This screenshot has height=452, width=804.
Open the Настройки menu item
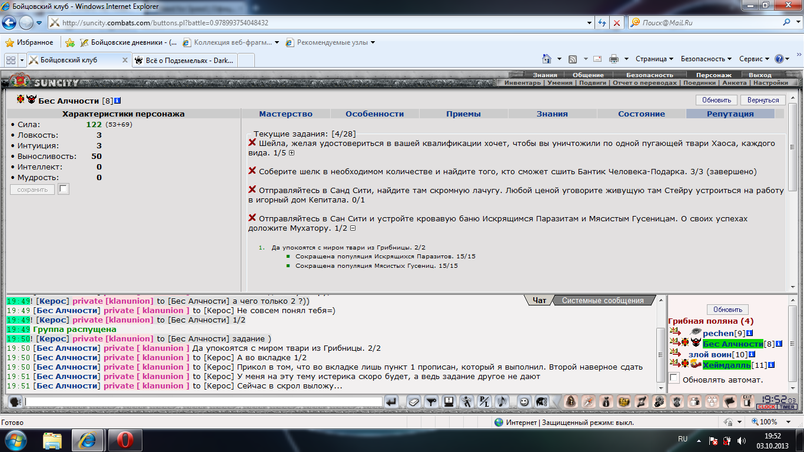click(x=770, y=83)
